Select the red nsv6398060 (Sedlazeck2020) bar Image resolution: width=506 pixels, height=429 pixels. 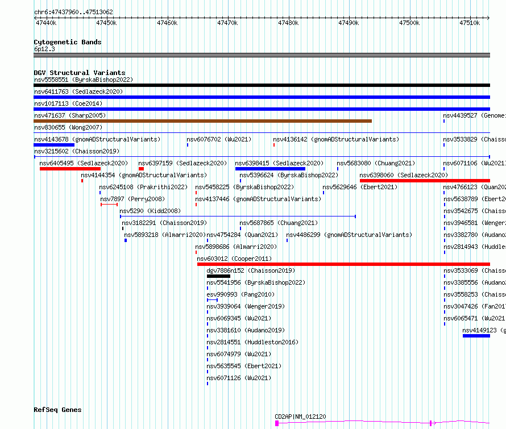point(425,181)
